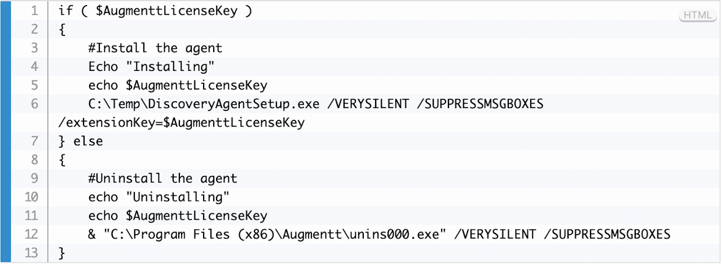Click line number 3 in the gutter
Image resolution: width=722 pixels, height=264 pixels.
pos(35,48)
